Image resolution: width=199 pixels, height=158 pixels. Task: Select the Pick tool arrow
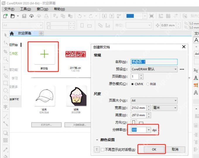tap(6, 35)
